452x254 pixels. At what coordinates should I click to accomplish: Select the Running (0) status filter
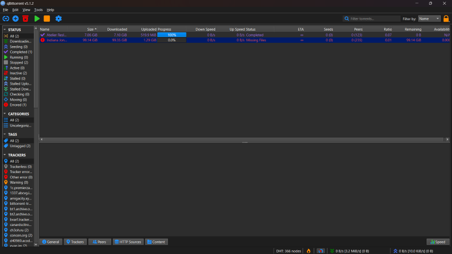[x=18, y=57]
